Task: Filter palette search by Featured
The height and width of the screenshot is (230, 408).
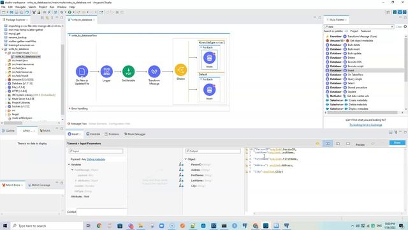Action: [x=365, y=31]
